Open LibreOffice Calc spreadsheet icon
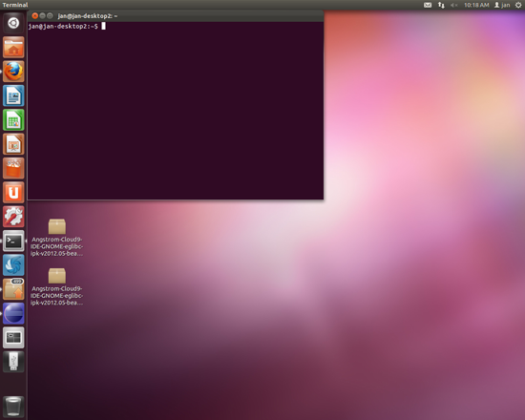Viewport: 525px width, 420px height. pos(13,120)
